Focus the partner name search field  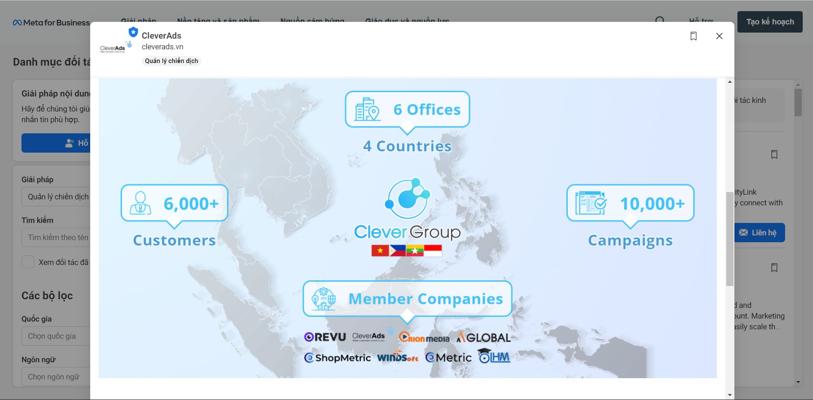coord(56,238)
